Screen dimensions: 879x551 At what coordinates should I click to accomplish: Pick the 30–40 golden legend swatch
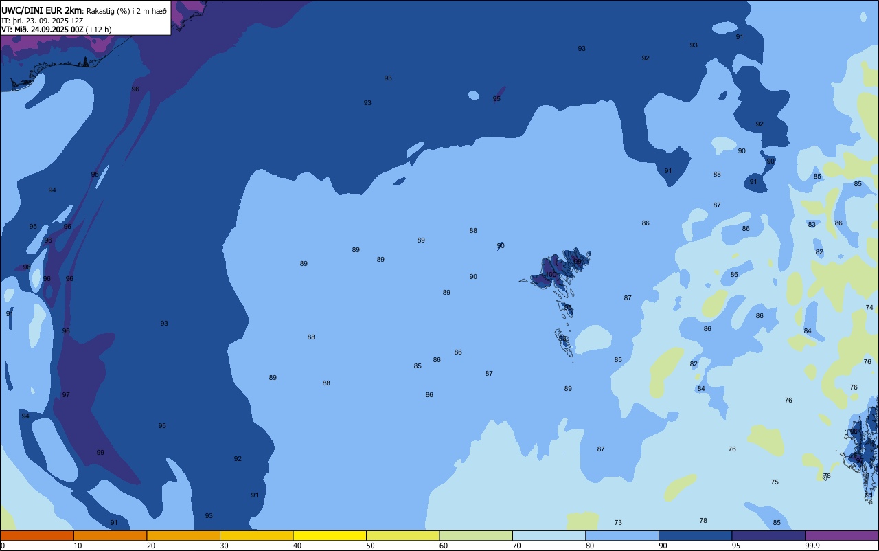point(256,535)
